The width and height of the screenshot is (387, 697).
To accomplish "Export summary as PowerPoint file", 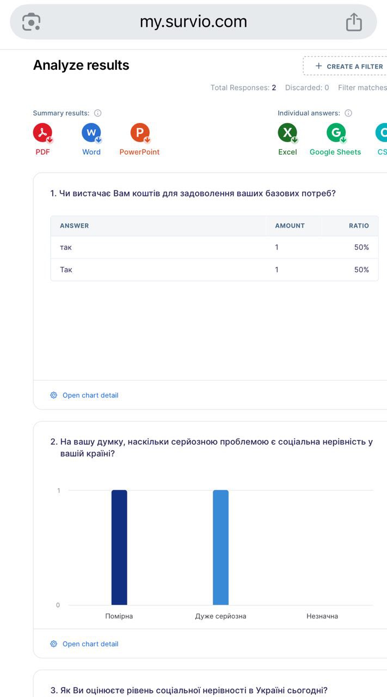I will click(140, 133).
